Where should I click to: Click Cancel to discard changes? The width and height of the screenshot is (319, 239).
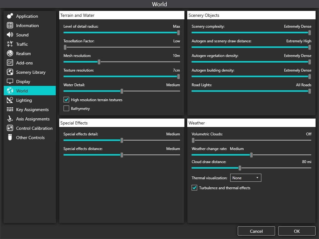pos(256,231)
